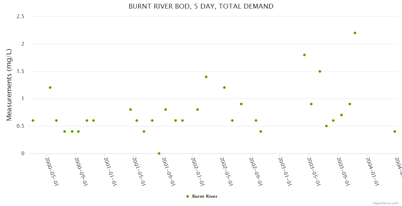Click the green legend marker dot

click(188, 196)
